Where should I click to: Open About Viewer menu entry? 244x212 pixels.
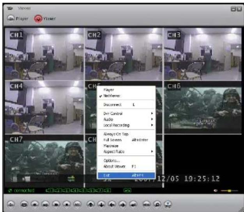[126, 166]
